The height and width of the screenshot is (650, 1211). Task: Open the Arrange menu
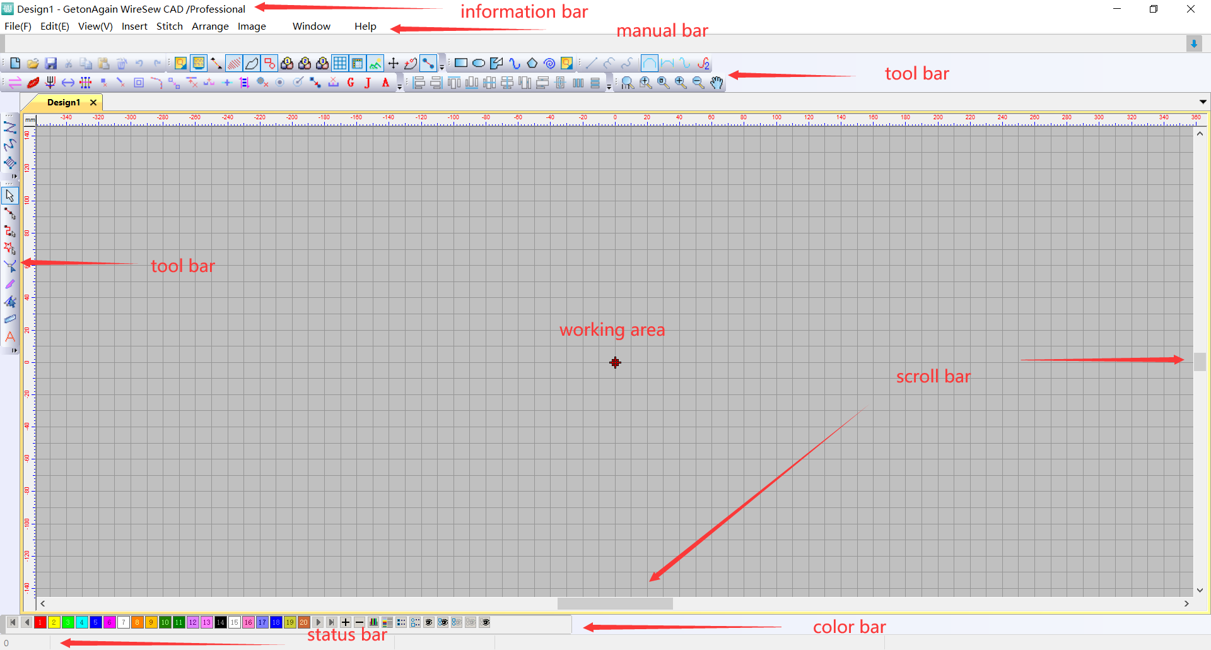[210, 27]
